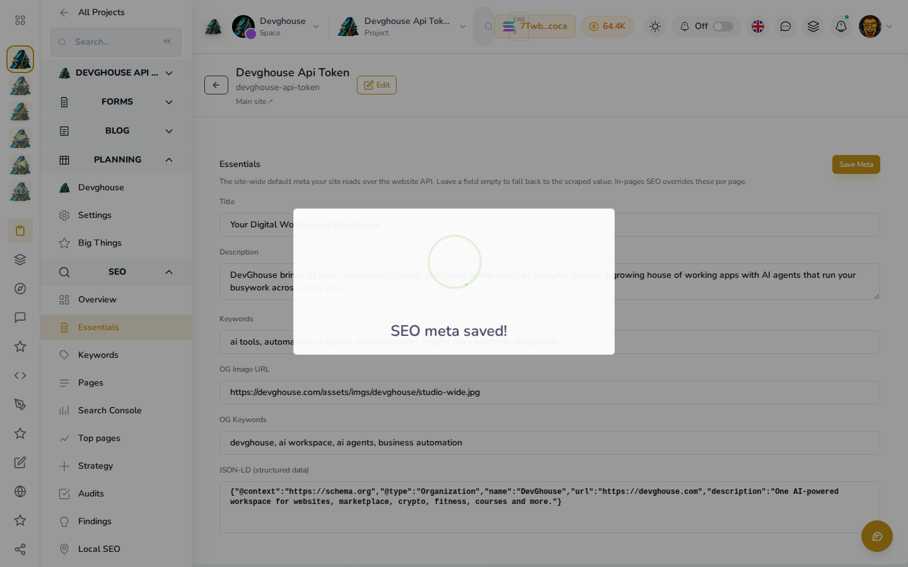Expand the DEVGHOUSE API project section
The width and height of the screenshot is (908, 567).
(116, 73)
